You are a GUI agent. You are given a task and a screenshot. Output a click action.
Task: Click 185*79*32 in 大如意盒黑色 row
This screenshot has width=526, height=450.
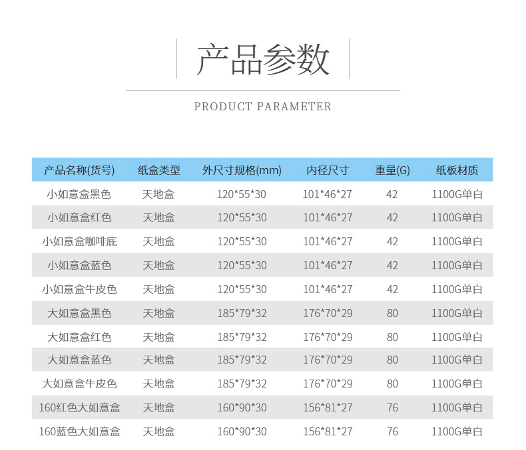coord(242,313)
